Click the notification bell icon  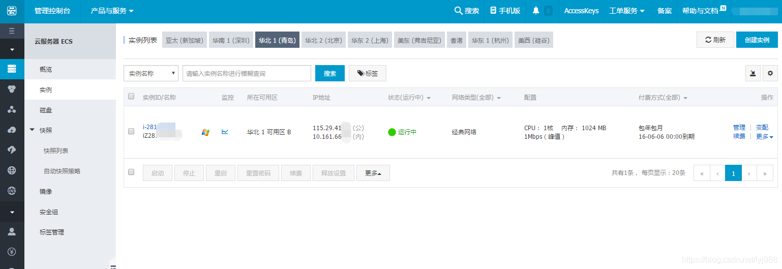click(536, 11)
